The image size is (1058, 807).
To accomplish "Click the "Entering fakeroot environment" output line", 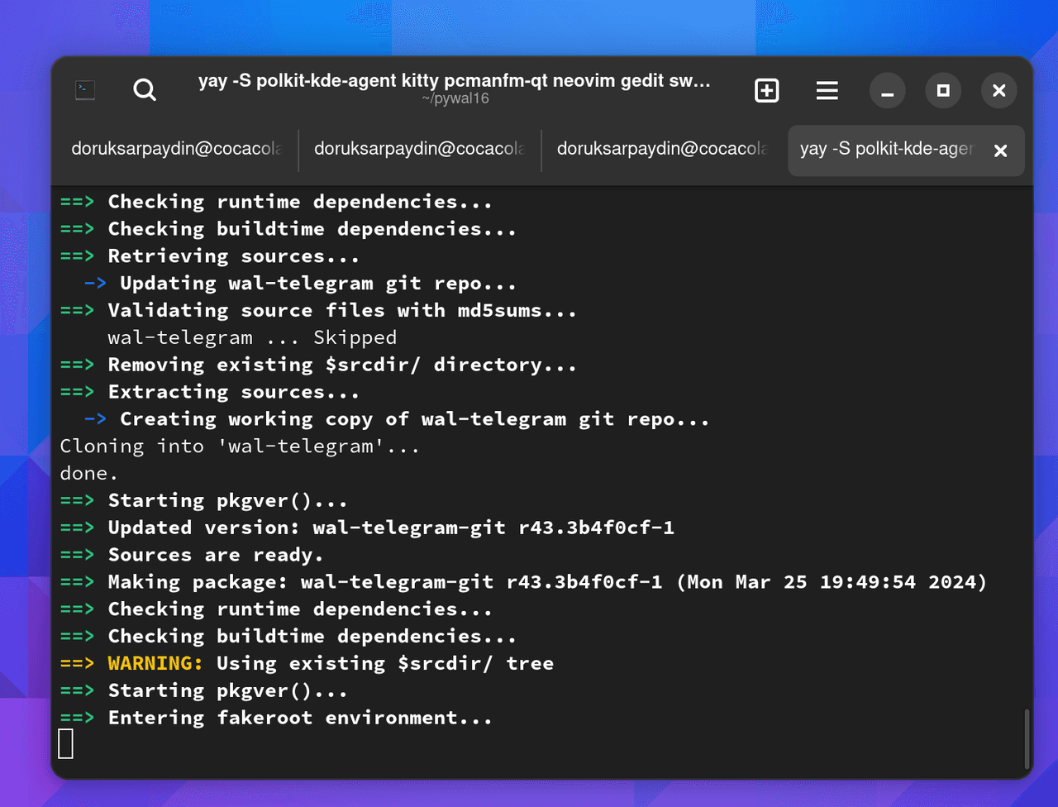I will 299,718.
